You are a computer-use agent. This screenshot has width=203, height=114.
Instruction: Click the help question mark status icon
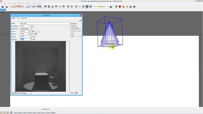coord(11,113)
